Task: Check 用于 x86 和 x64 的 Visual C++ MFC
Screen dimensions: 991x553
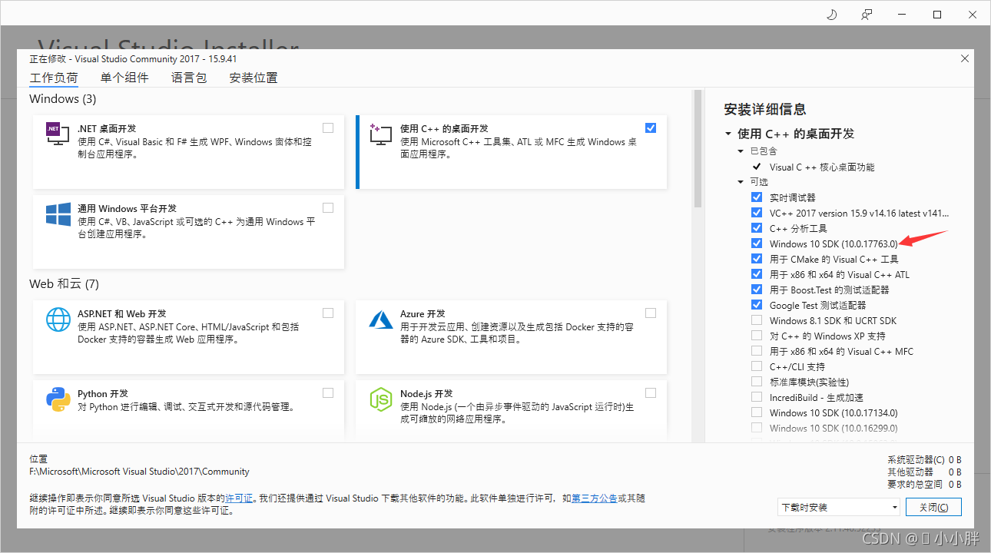Action: [x=757, y=351]
